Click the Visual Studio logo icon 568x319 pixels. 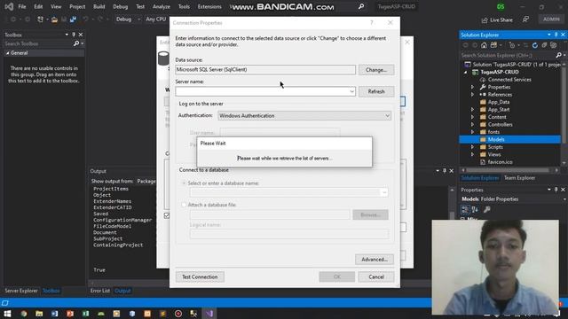[9, 6]
